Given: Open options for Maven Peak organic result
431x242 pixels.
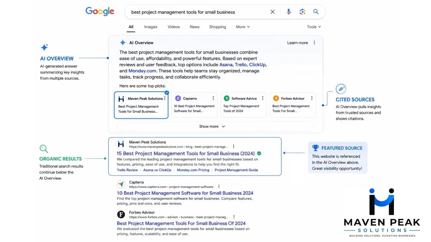Looking at the screenshot, I should coord(233,147).
